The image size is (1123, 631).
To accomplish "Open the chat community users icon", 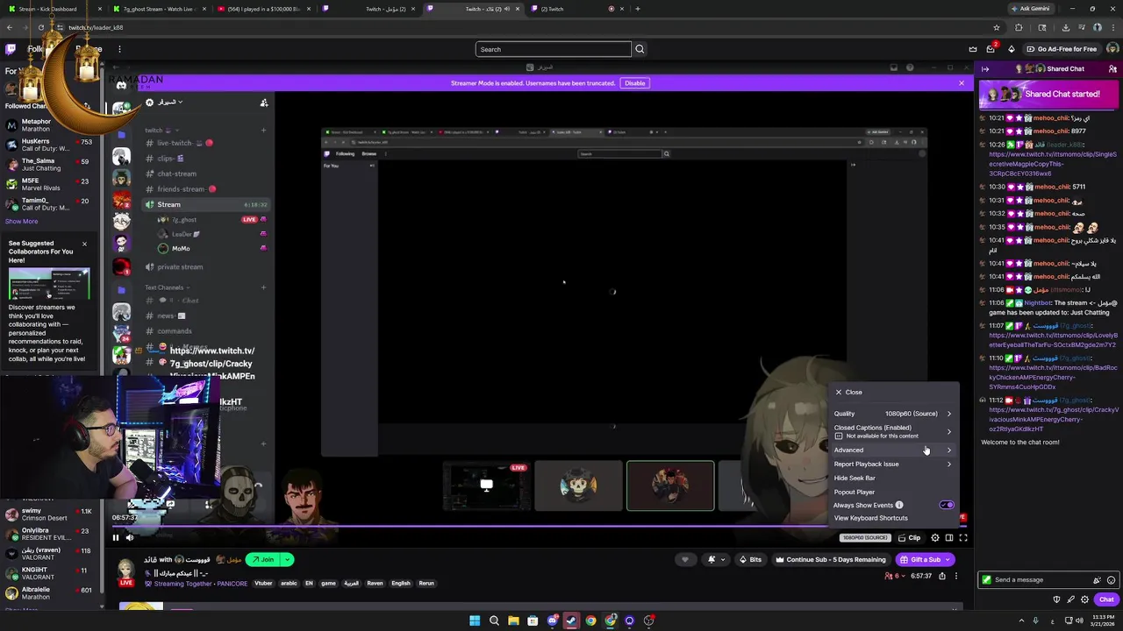I will (1112, 69).
